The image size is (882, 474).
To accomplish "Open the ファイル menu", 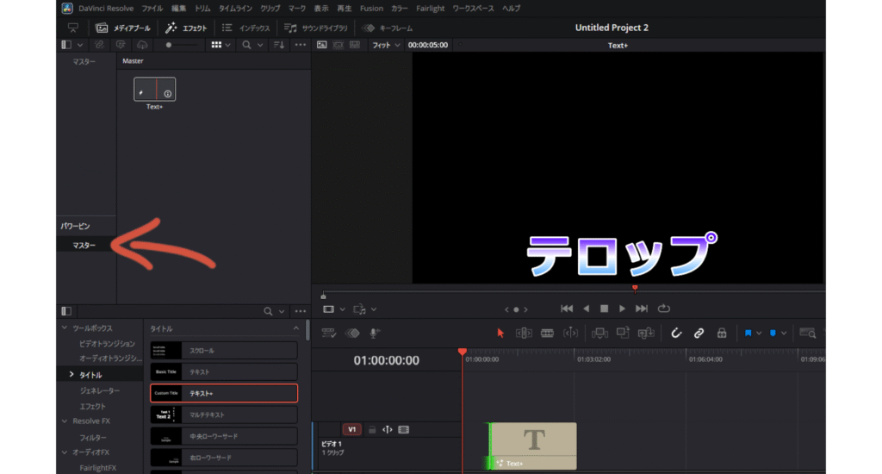I will [152, 8].
